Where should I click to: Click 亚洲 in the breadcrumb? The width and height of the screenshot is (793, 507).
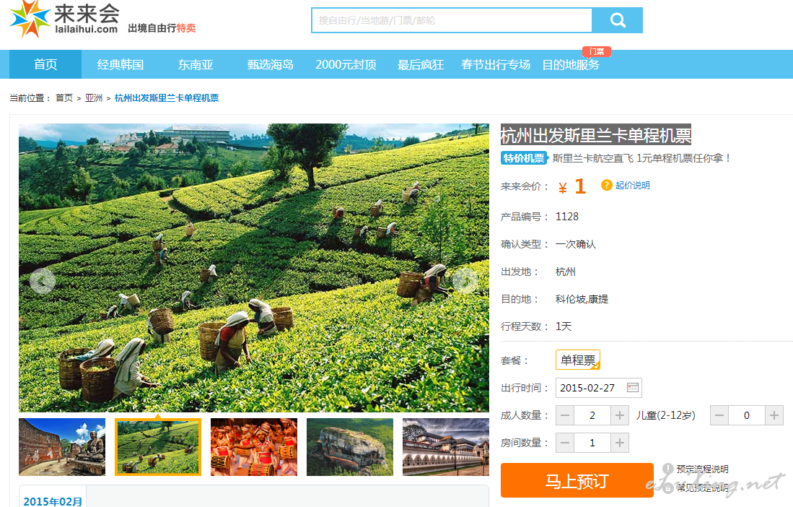[94, 98]
